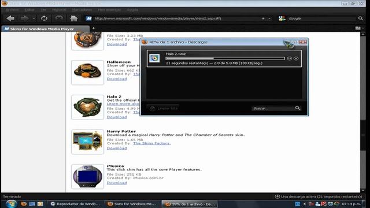370x208 pixels.
Task: Click the Limpiar lista button
Action: (163, 108)
